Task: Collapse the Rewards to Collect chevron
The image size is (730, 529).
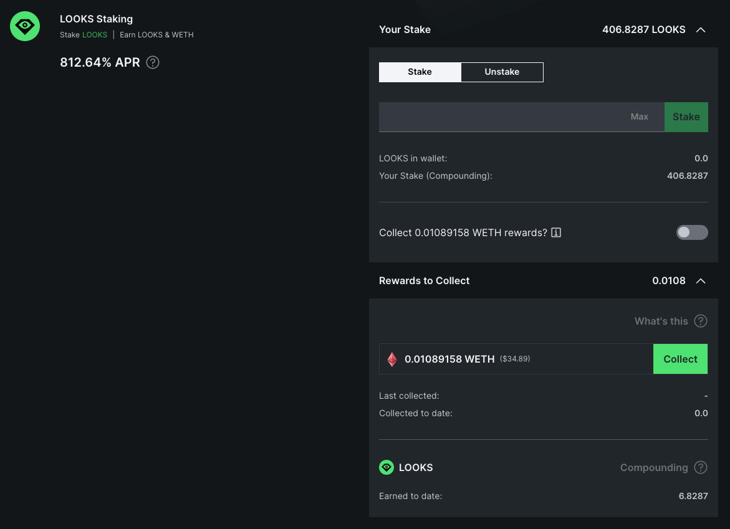Action: [x=701, y=281]
